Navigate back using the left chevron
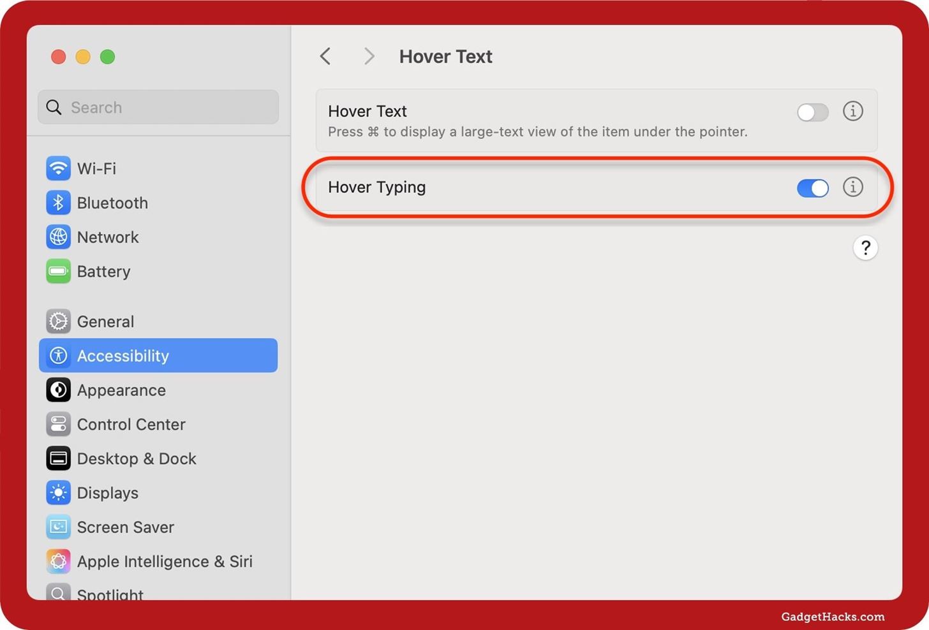The height and width of the screenshot is (630, 929). pos(325,56)
